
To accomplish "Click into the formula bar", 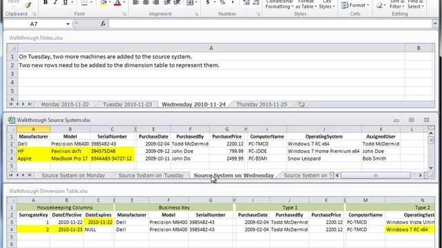I will tap(270, 24).
